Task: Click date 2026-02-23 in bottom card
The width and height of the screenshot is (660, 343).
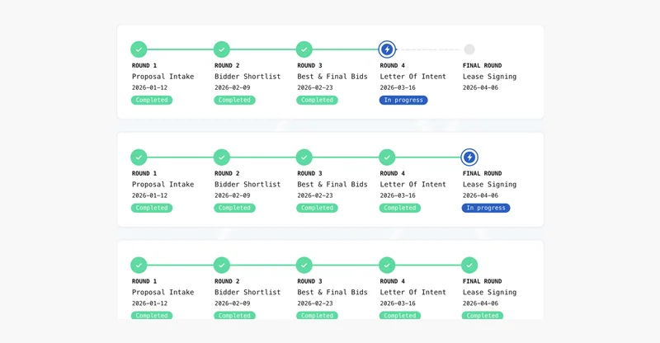Action: [315, 303]
